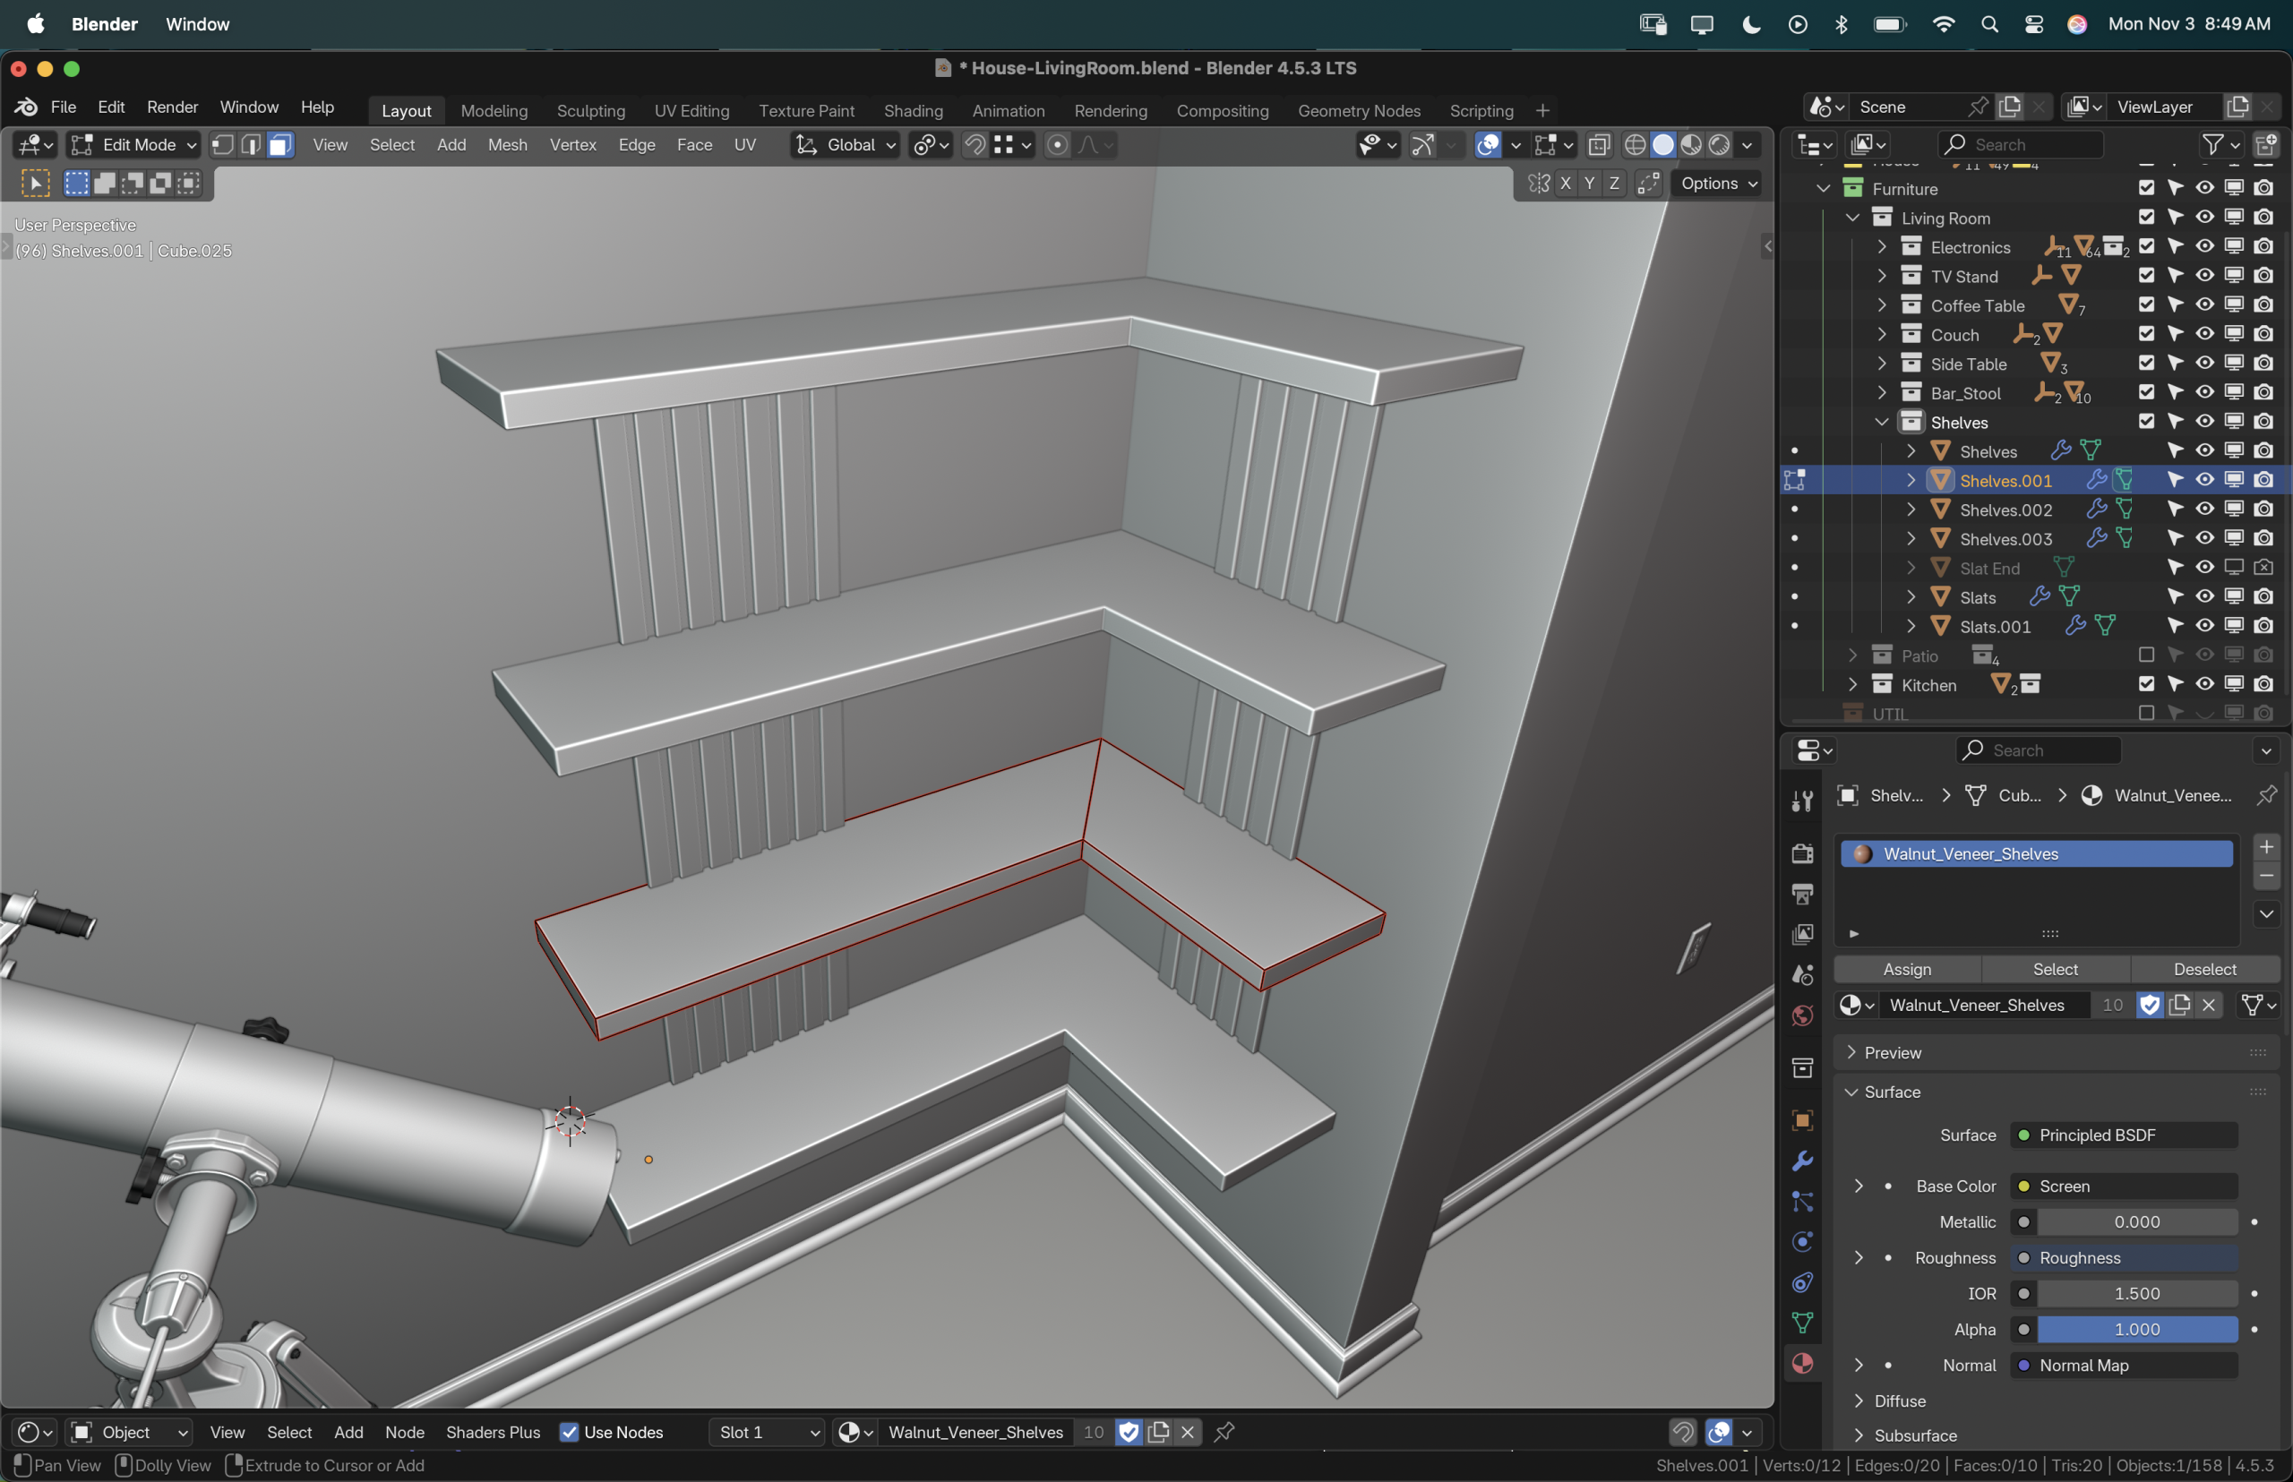Open the Render properties tab
Viewport: 2293px width, 1482px height.
tap(1802, 853)
